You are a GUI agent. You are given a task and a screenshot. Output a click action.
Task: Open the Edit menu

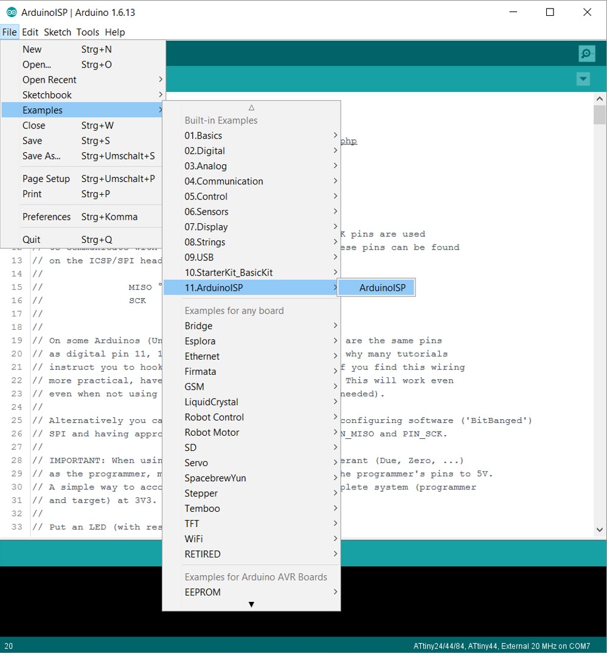click(x=30, y=32)
